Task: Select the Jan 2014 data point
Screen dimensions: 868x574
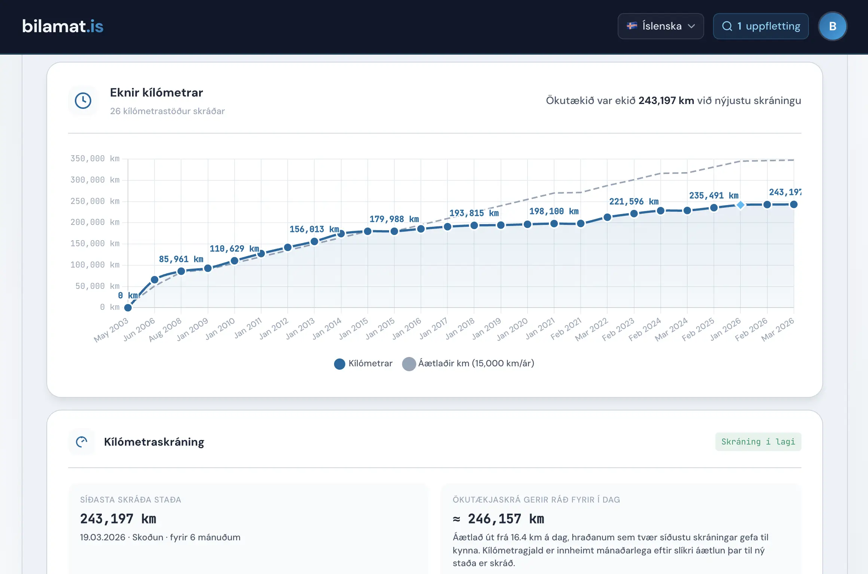Action: tap(341, 234)
